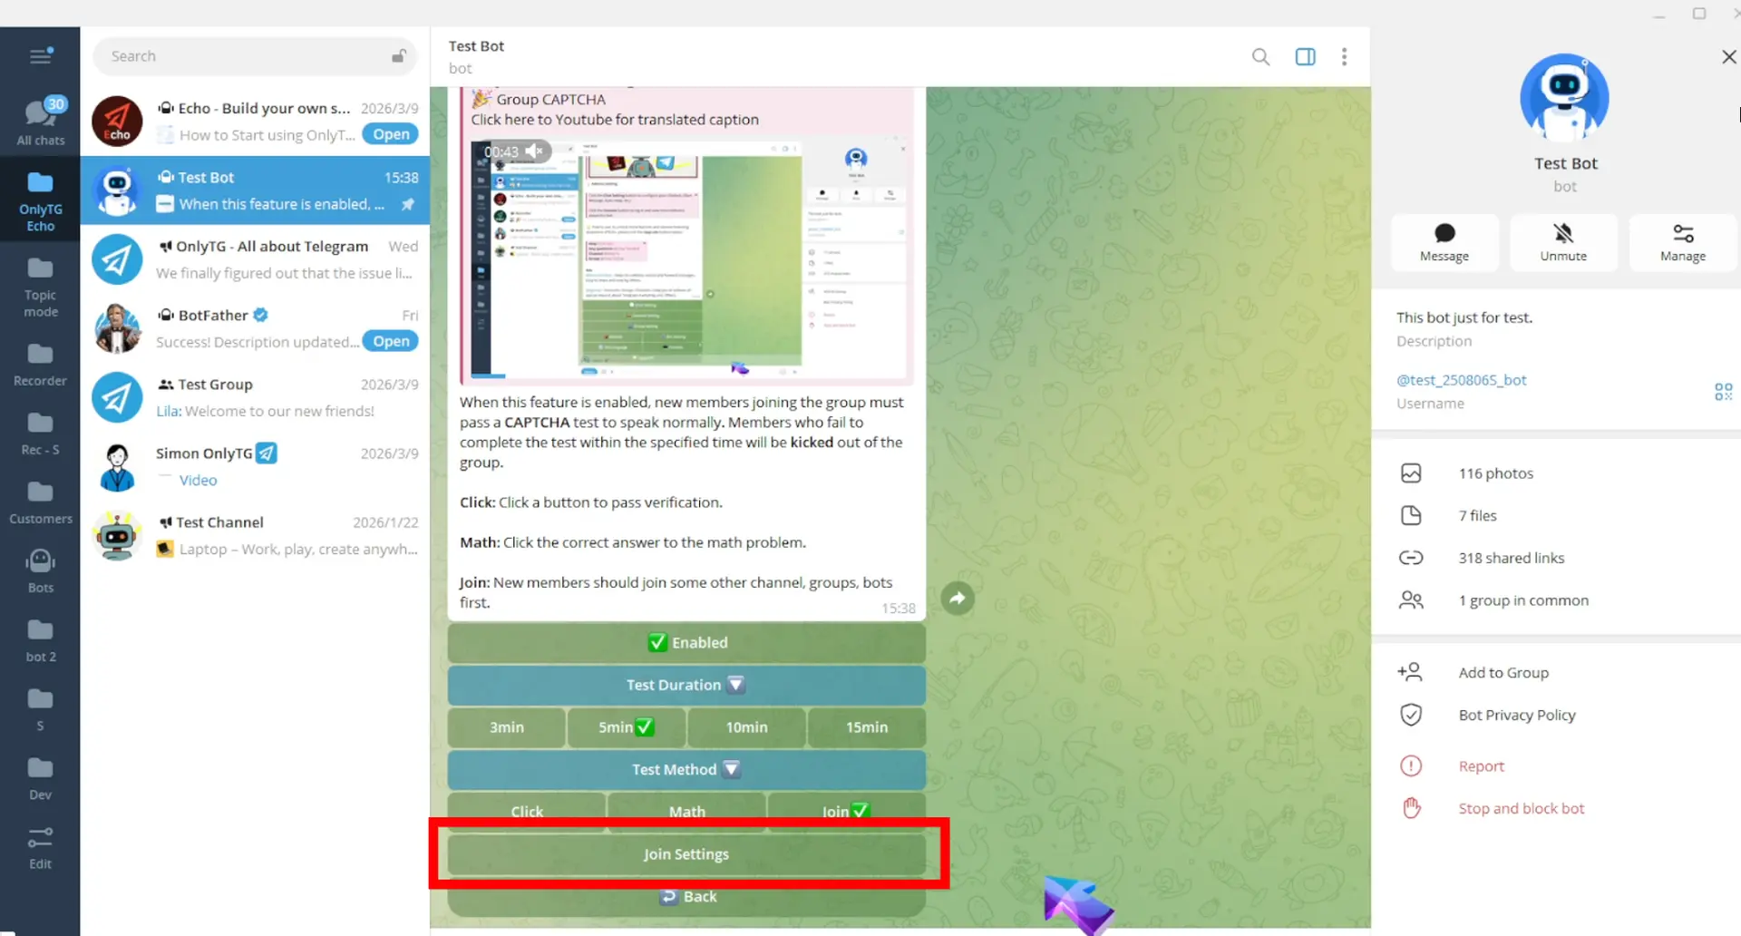This screenshot has width=1741, height=936.
Task: Open the @test_2508065_bot username link
Action: (1461, 380)
